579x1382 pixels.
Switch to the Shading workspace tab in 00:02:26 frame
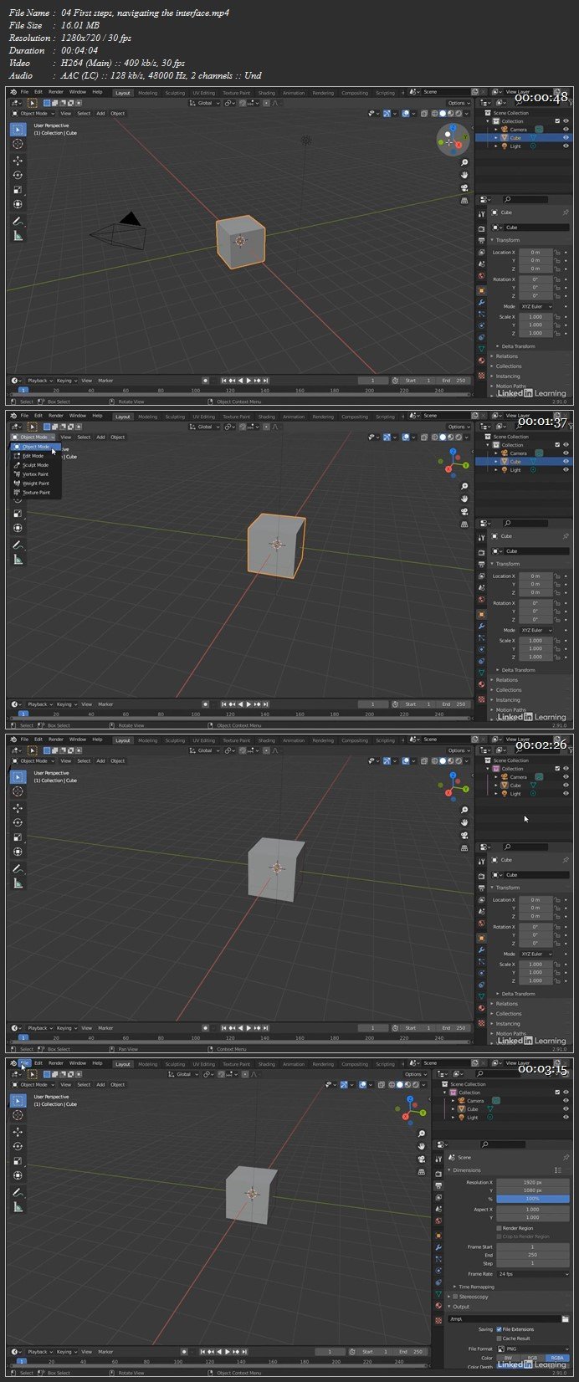[266, 740]
